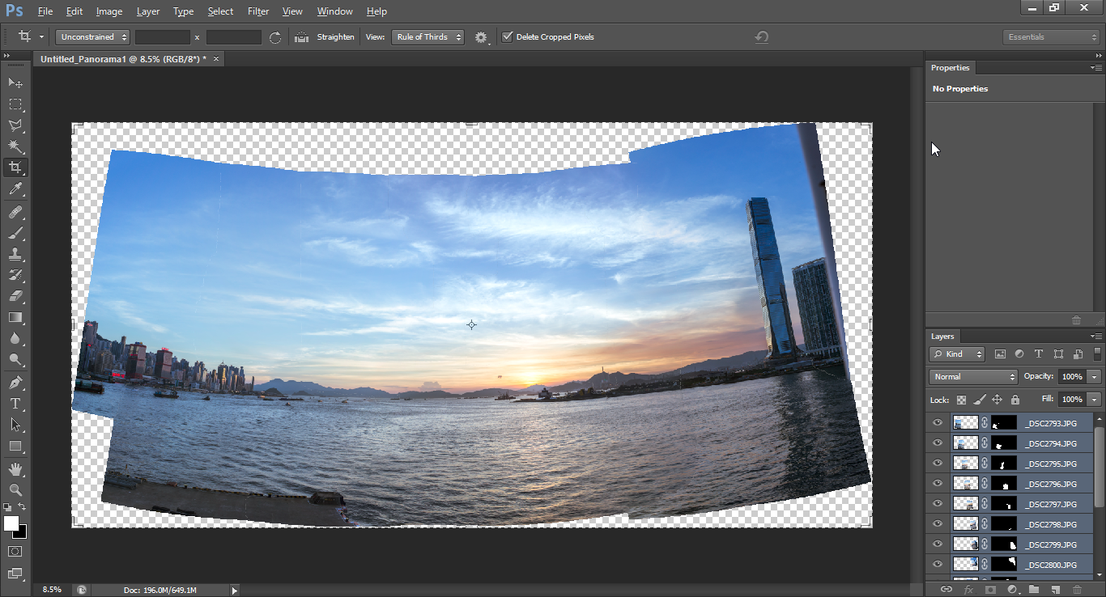Hide the _DSC2793.JPG layer
This screenshot has width=1106, height=597.
(x=938, y=422)
